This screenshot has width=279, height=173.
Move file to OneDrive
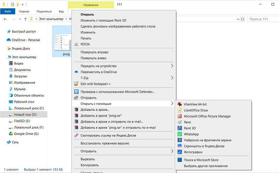pyautogui.click(x=98, y=72)
